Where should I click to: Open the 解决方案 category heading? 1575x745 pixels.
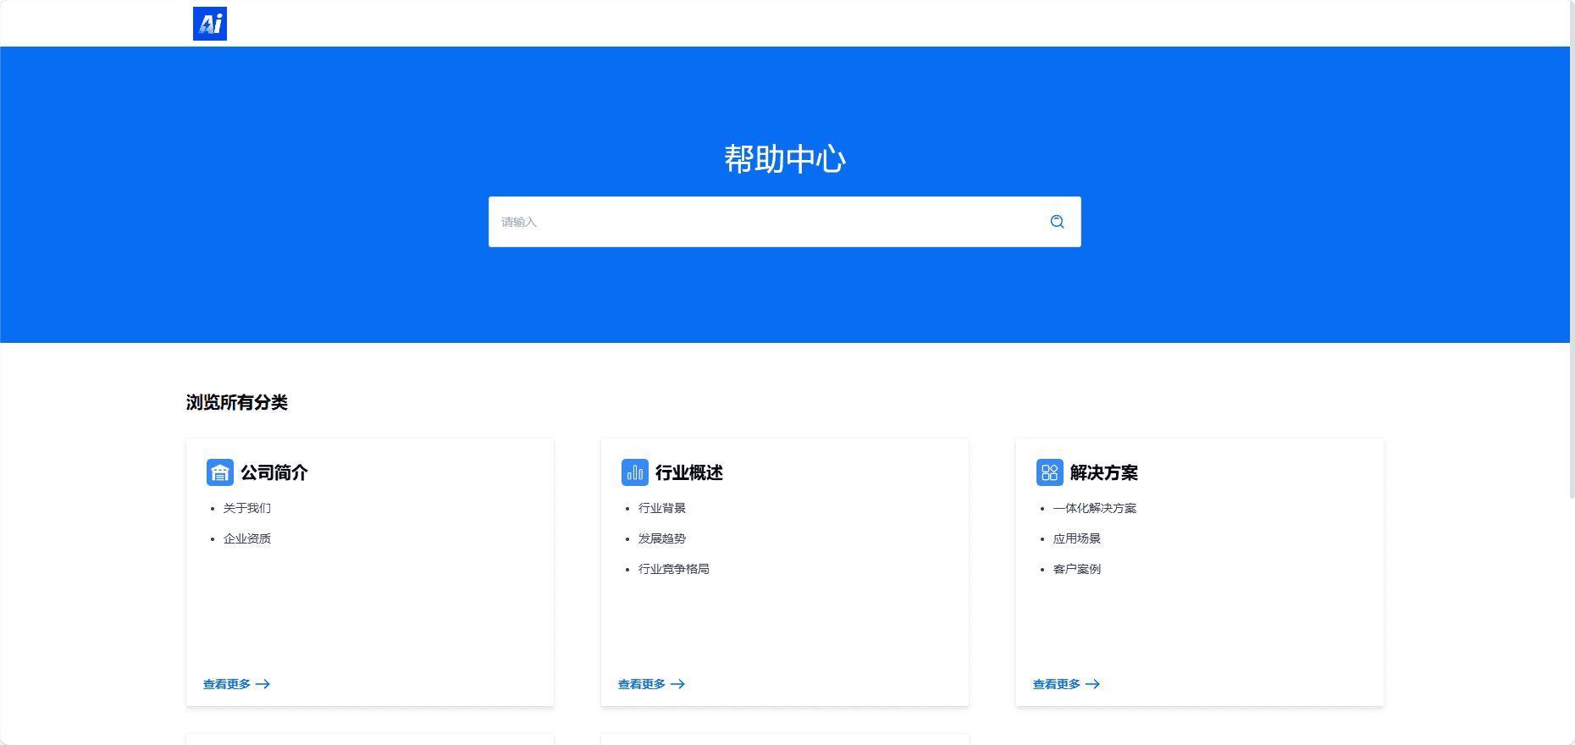coord(1104,472)
